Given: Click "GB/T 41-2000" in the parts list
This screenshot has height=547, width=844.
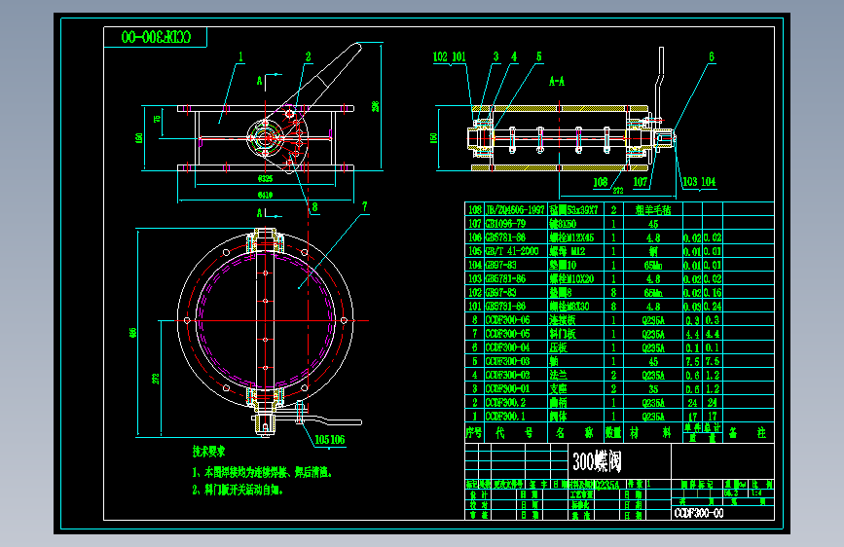Looking at the screenshot, I should (512, 251).
